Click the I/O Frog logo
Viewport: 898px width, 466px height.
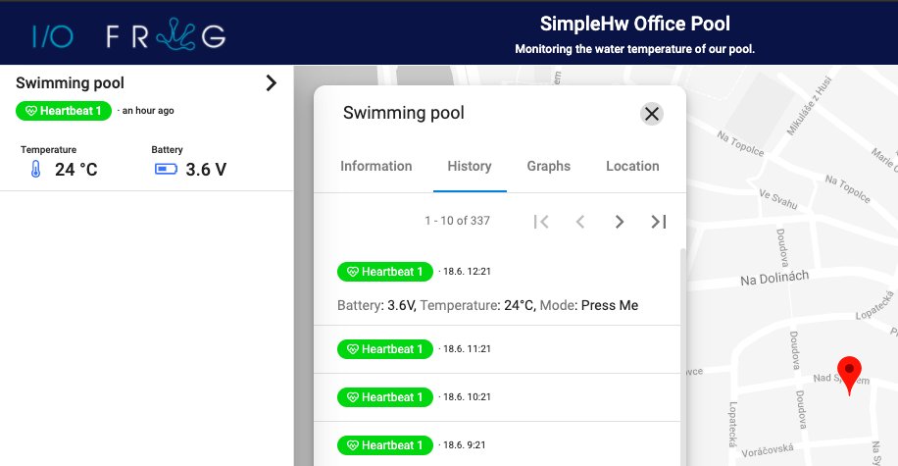pos(128,35)
